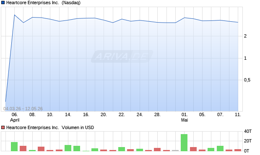Click the price line peak at 06. April
Viewport: 260px width, 155px height.
pos(14,15)
